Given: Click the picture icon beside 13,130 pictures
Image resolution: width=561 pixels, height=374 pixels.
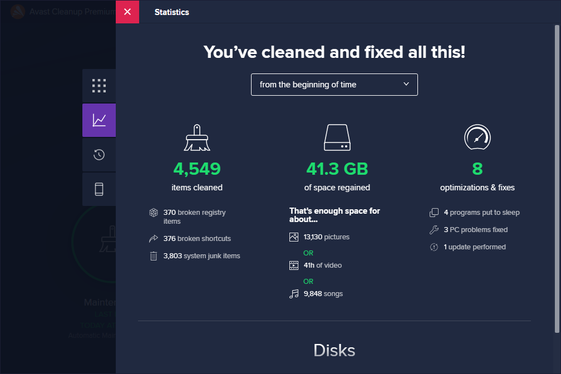Looking at the screenshot, I should 293,237.
